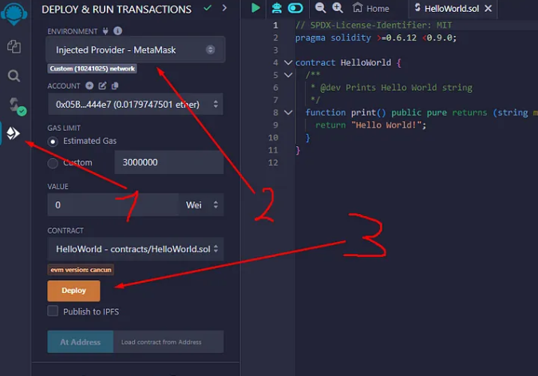Screen dimensions: 538x376
Task: Open the Environment dropdown Injected Provider - MetaMask
Action: pyautogui.click(x=136, y=49)
